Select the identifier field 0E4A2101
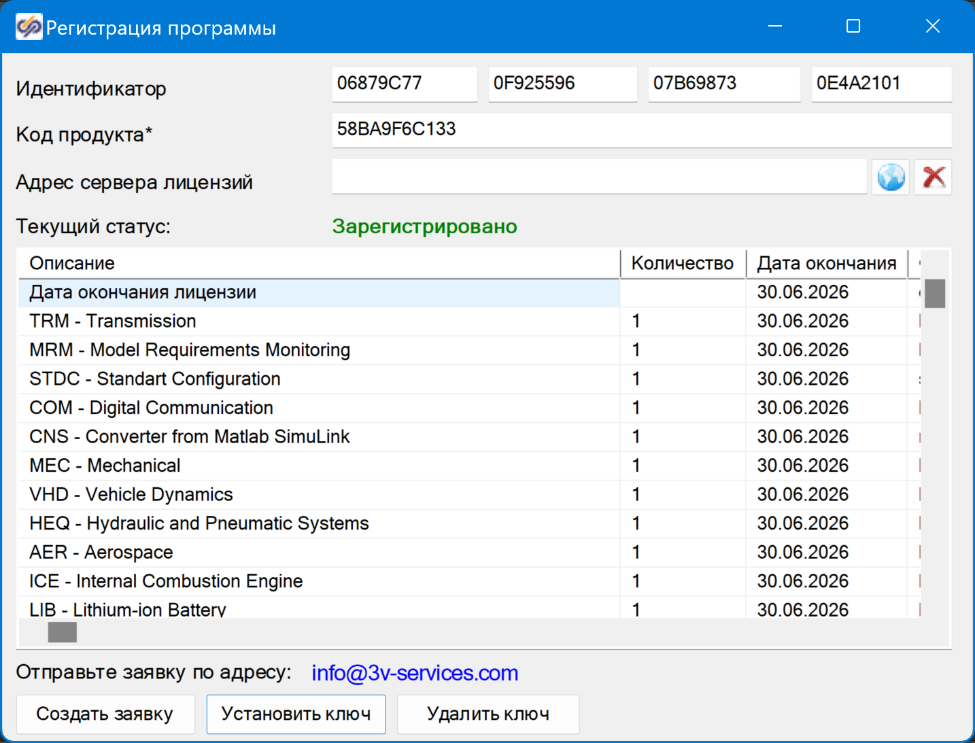 881,84
